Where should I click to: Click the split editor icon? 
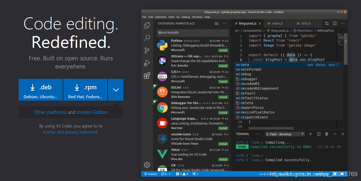tap(335, 24)
